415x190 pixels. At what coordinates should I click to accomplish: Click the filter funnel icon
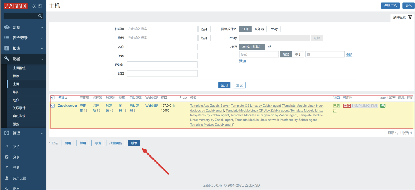[x=410, y=17]
